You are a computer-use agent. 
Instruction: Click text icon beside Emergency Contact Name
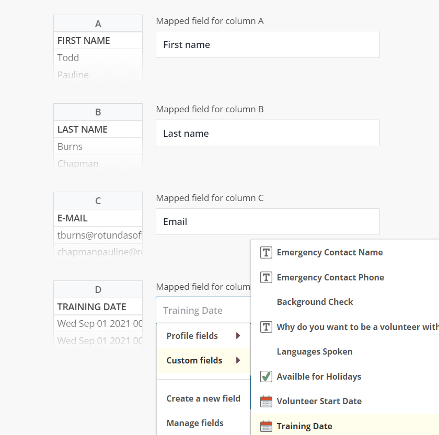point(266,252)
